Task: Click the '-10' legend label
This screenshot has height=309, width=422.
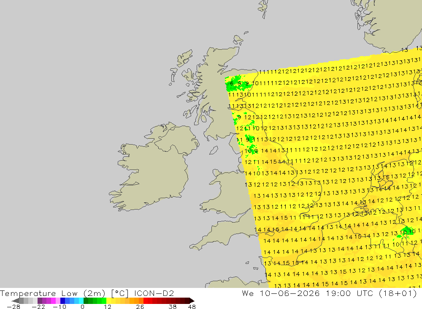Action: [x=60, y=307]
